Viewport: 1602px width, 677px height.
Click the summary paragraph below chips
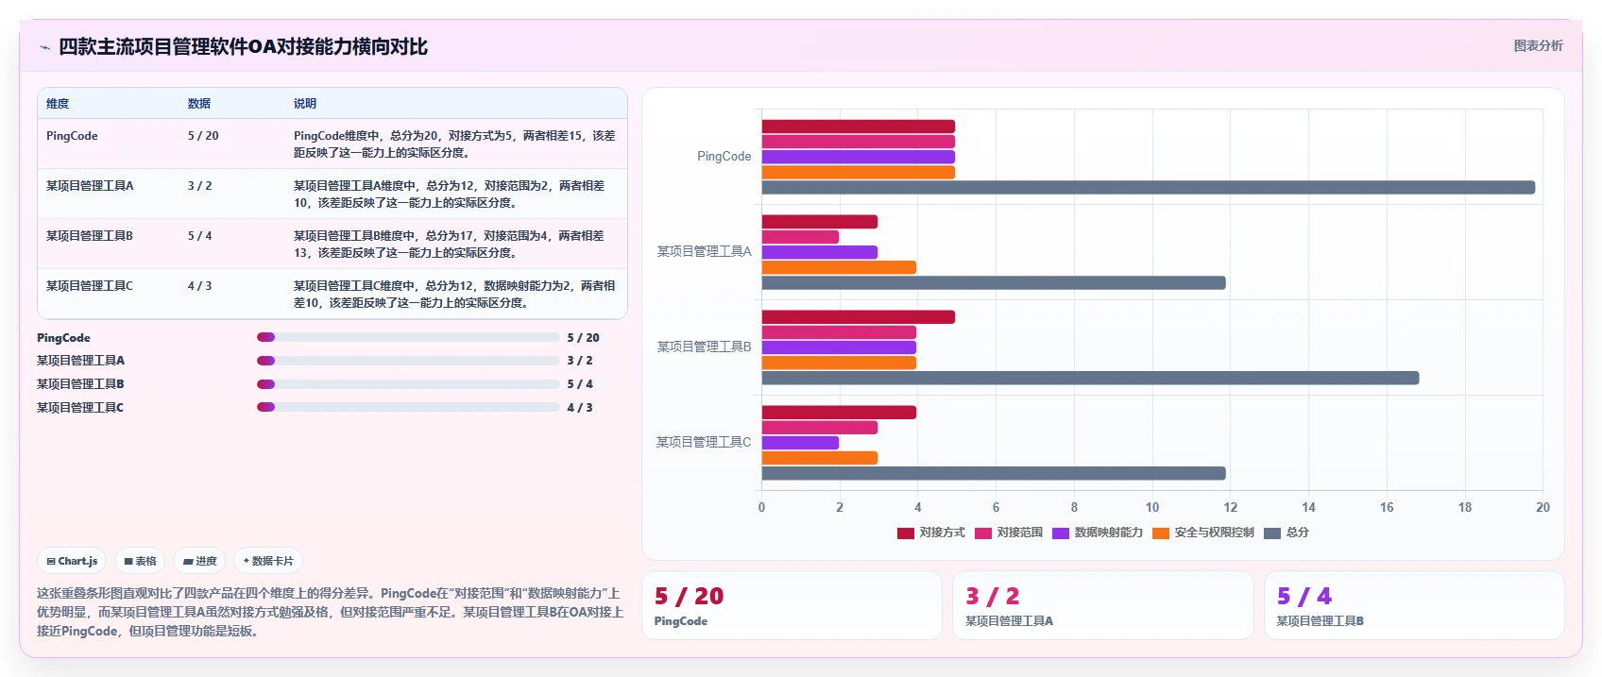tap(330, 612)
